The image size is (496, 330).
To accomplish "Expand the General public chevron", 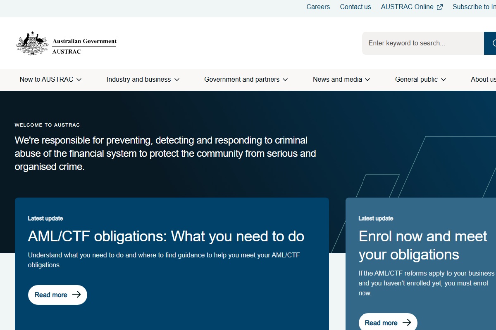I will click(444, 80).
